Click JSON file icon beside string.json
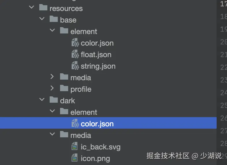This screenshot has width=227, height=165. [75, 66]
